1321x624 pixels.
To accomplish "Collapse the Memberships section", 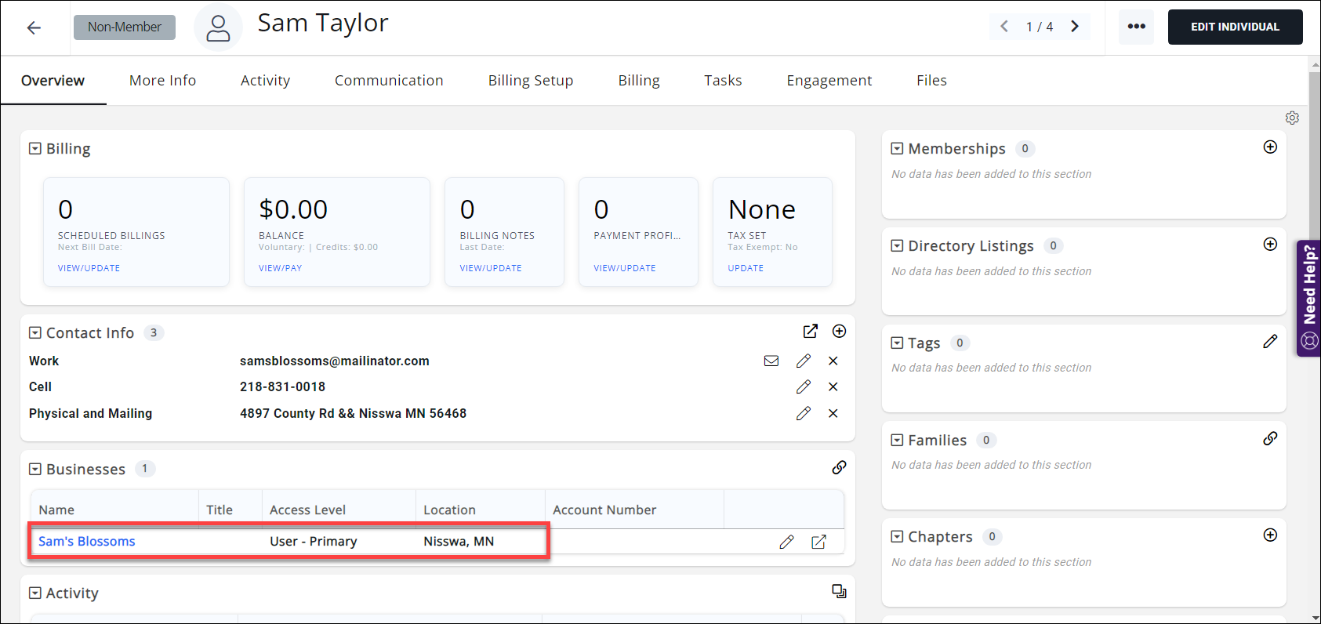I will tap(897, 148).
